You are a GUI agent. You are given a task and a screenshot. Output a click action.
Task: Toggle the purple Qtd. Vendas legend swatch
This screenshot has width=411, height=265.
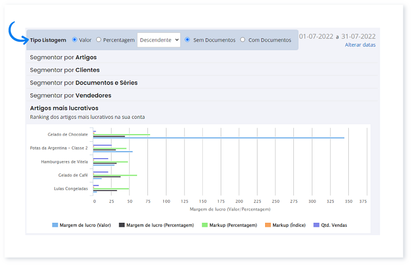[x=316, y=225]
